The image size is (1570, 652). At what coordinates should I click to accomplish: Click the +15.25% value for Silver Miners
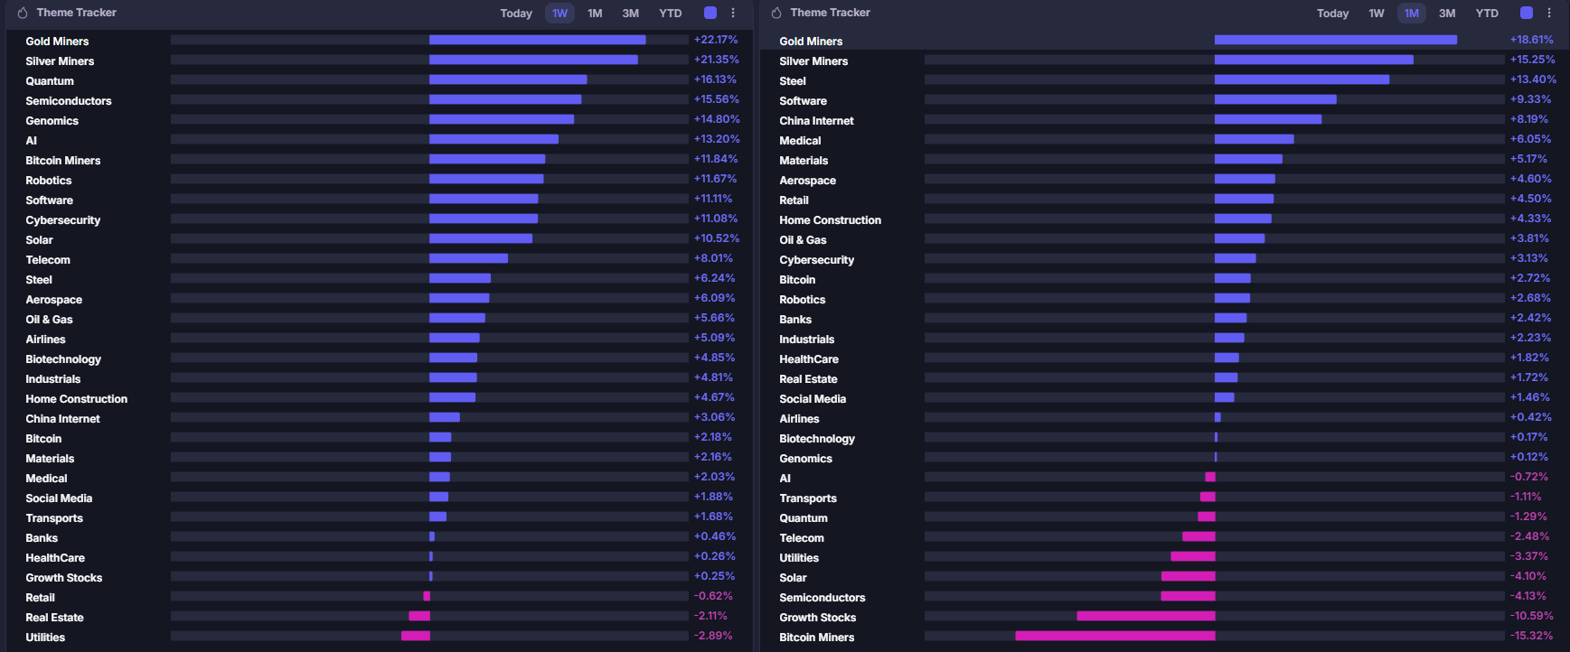1532,60
